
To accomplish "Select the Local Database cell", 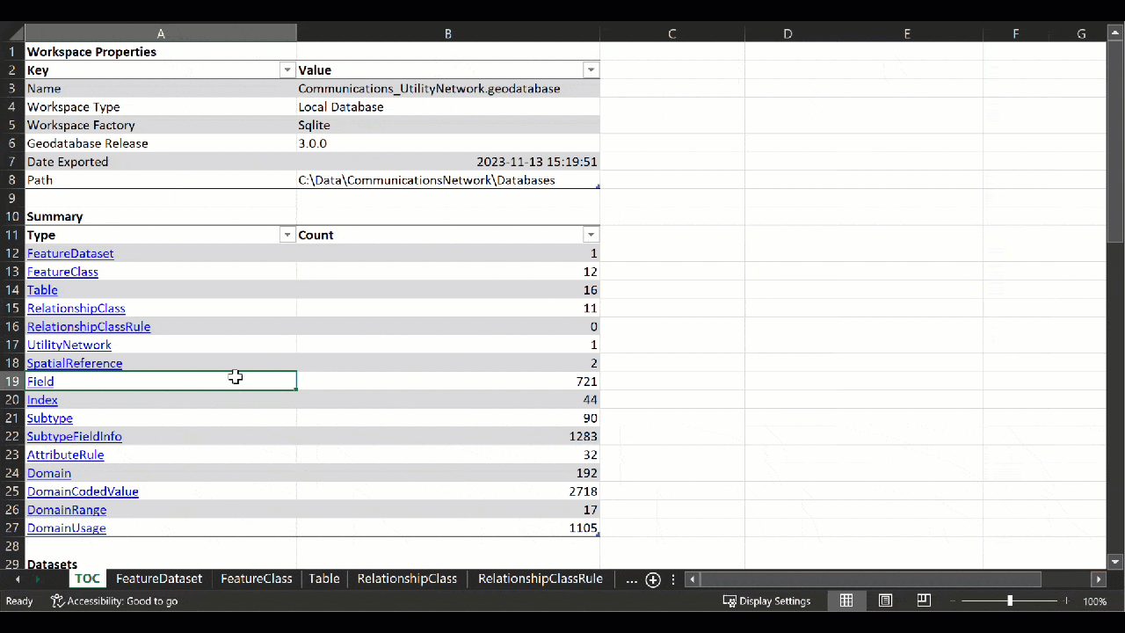I will click(x=448, y=107).
